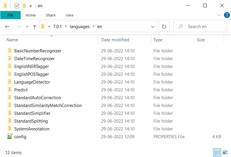Select the Predict folder name
This screenshot has width=231, height=157.
click(21, 90)
